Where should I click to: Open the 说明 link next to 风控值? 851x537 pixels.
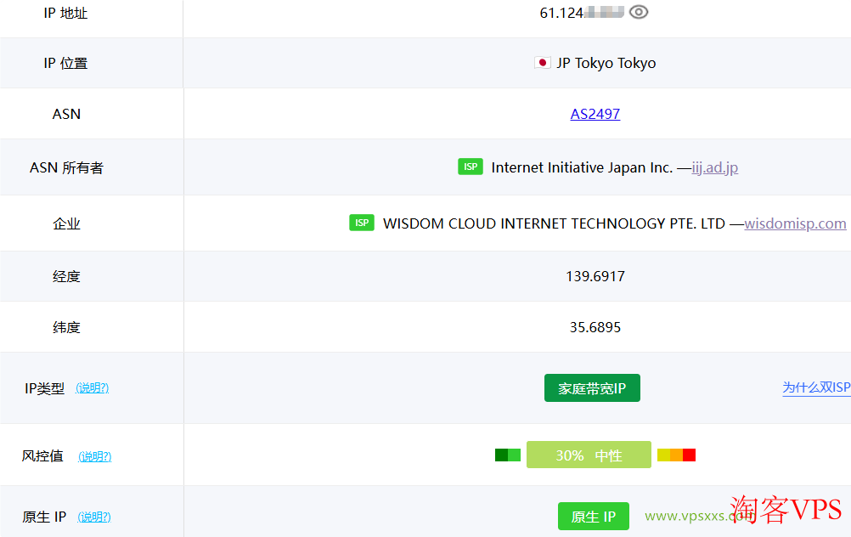[95, 456]
